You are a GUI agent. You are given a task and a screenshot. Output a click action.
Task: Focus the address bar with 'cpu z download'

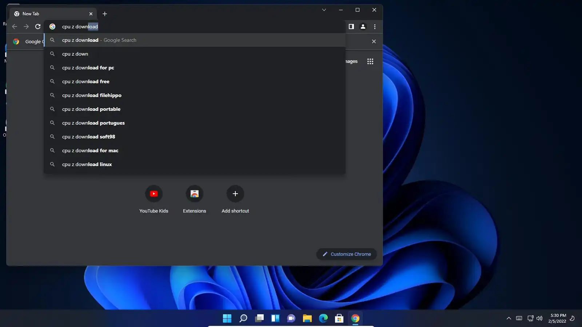coord(195,27)
